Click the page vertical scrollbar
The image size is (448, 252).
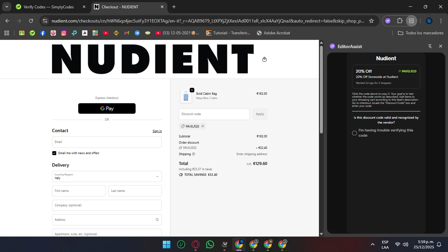321,90
